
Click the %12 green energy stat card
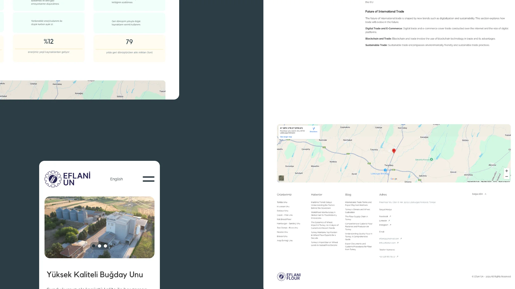49,48
